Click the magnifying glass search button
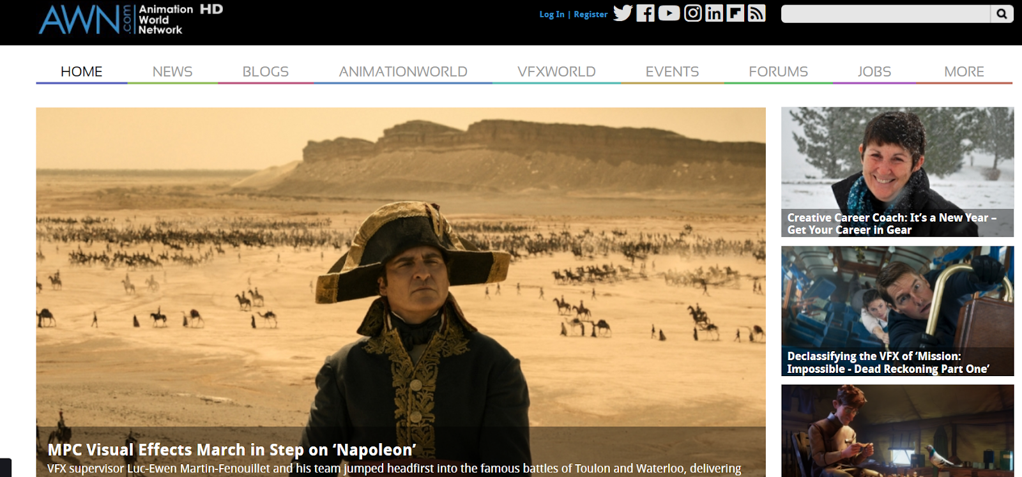 tap(1002, 13)
